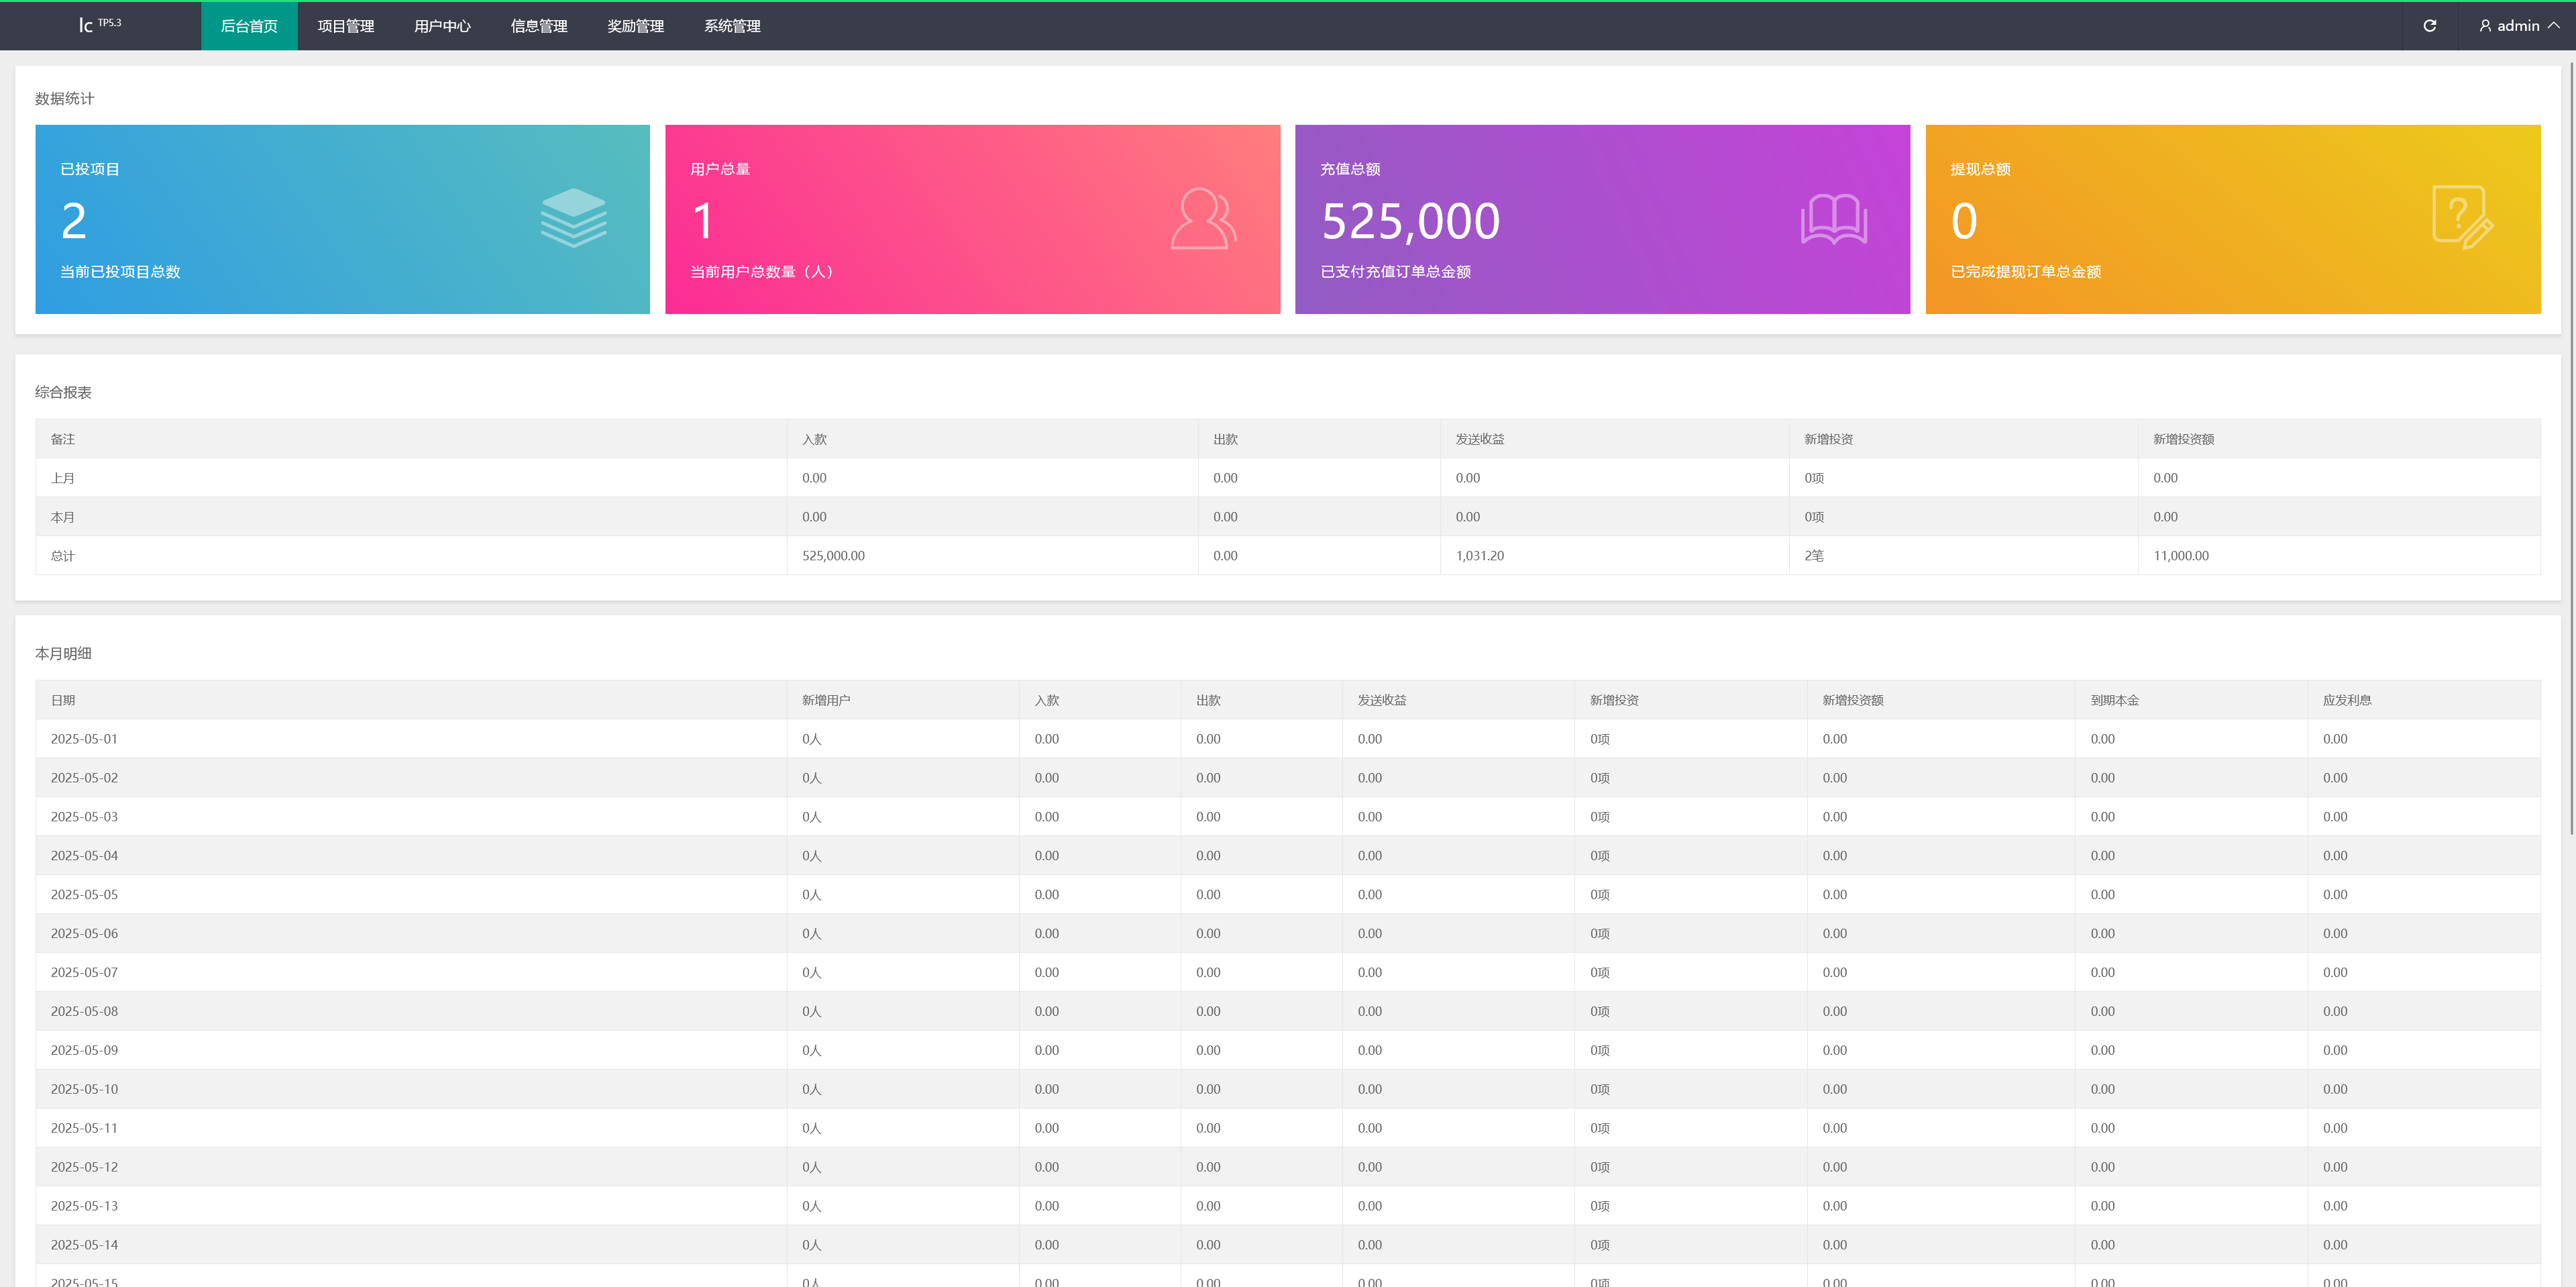Image resolution: width=2576 pixels, height=1287 pixels.
Task: Open the 后台首页 tab
Action: [249, 26]
